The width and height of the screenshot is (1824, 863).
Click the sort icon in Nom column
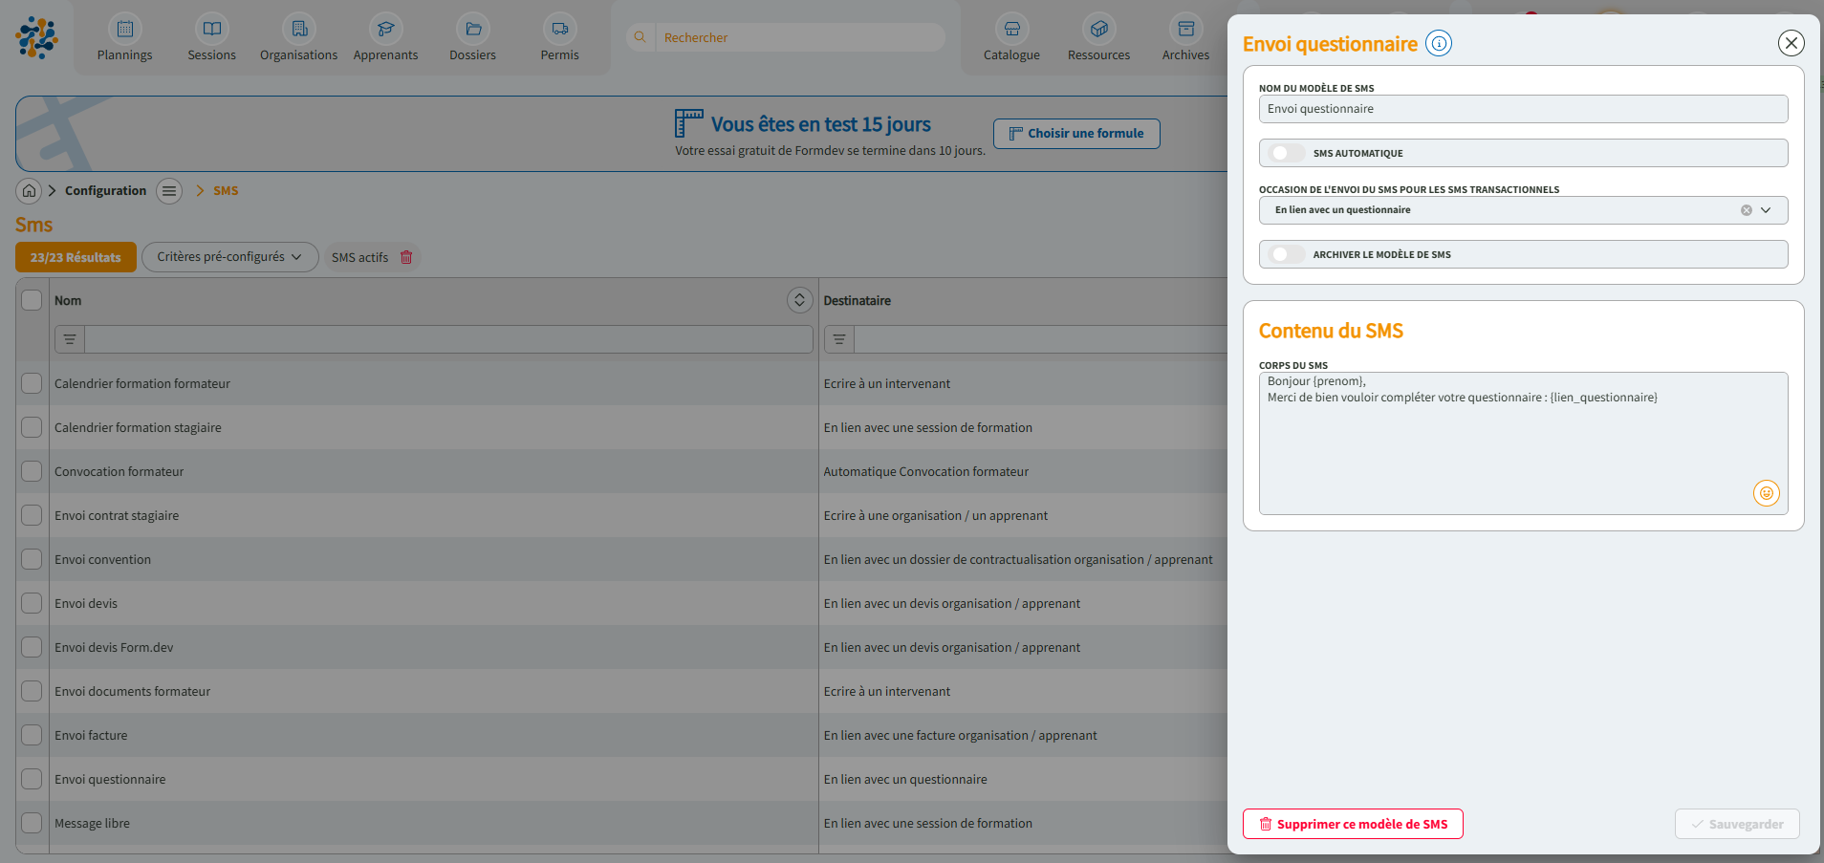click(799, 300)
